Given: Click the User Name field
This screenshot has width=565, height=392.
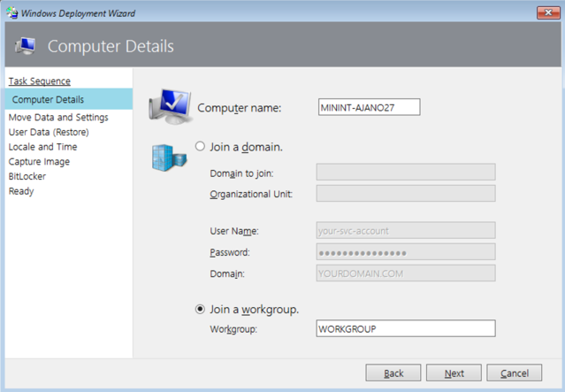Looking at the screenshot, I should pos(406,230).
